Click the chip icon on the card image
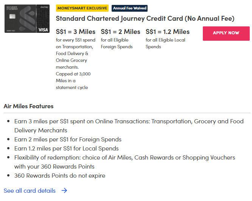This screenshot has width=252, height=201. tap(12, 17)
